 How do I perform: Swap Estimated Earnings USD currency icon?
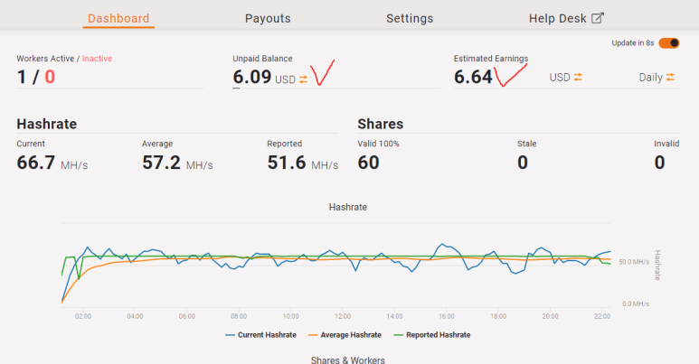pos(578,77)
